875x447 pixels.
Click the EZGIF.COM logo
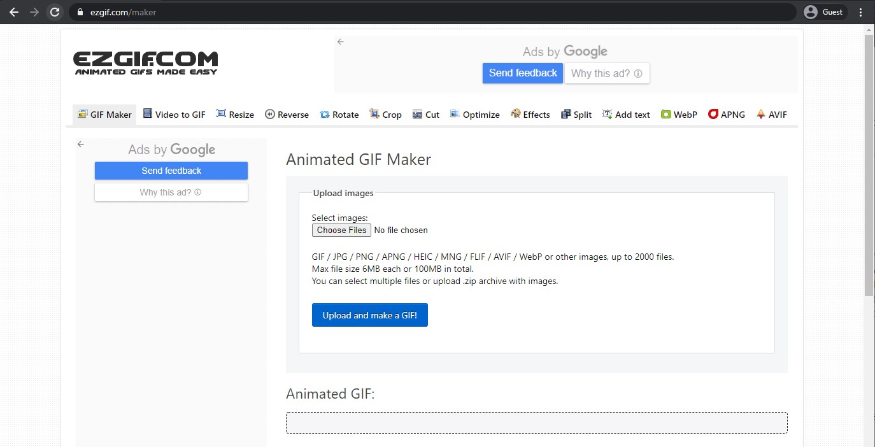[146, 63]
